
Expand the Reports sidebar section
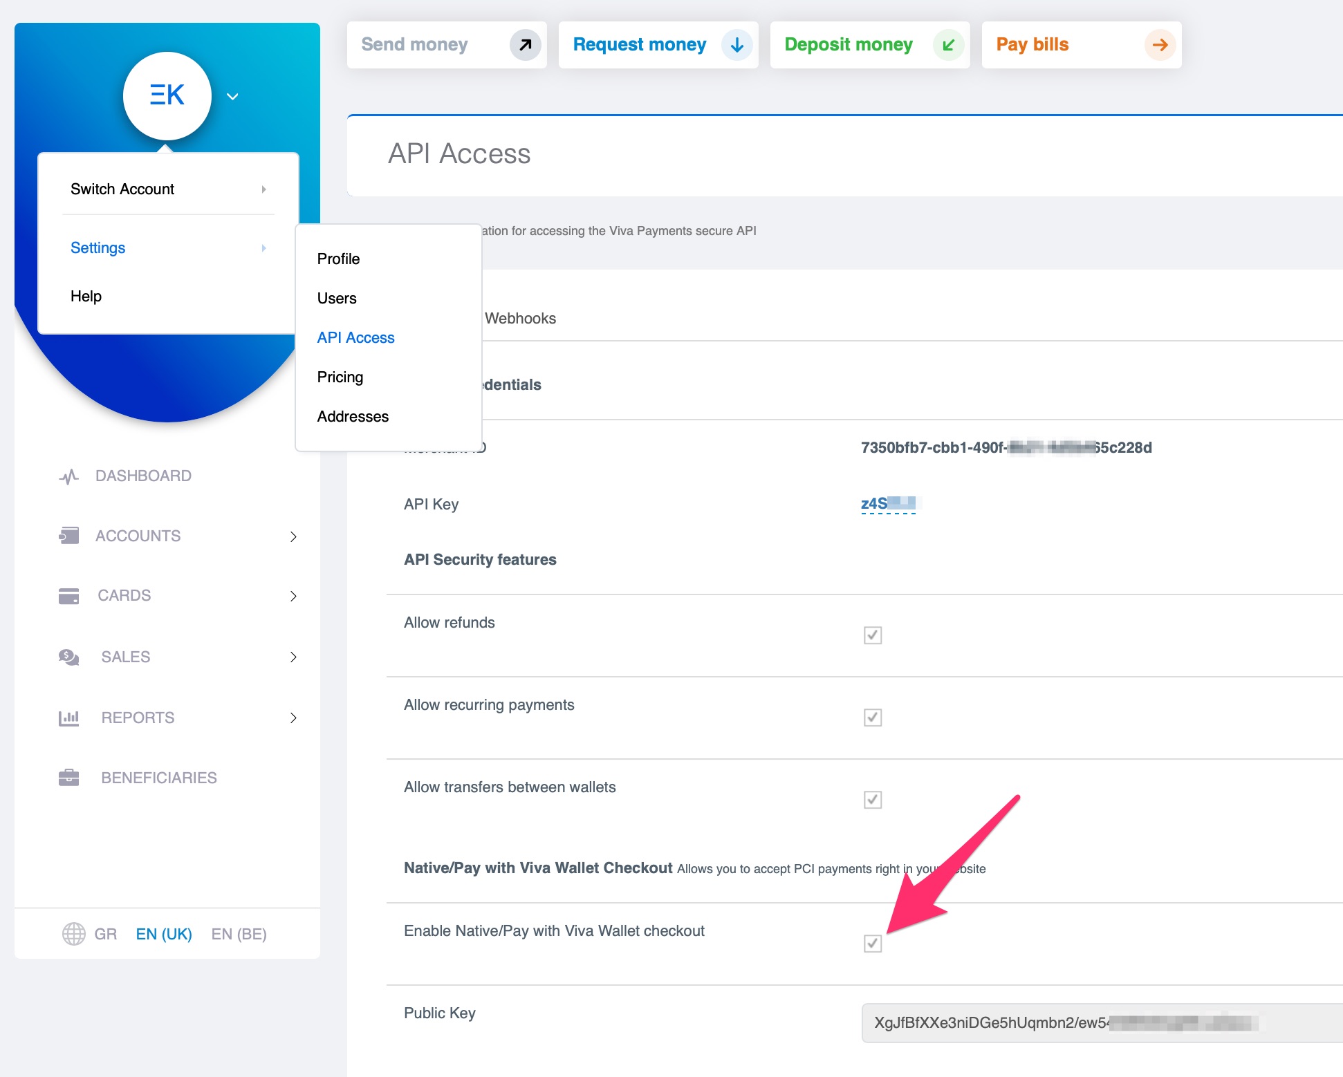tap(295, 718)
